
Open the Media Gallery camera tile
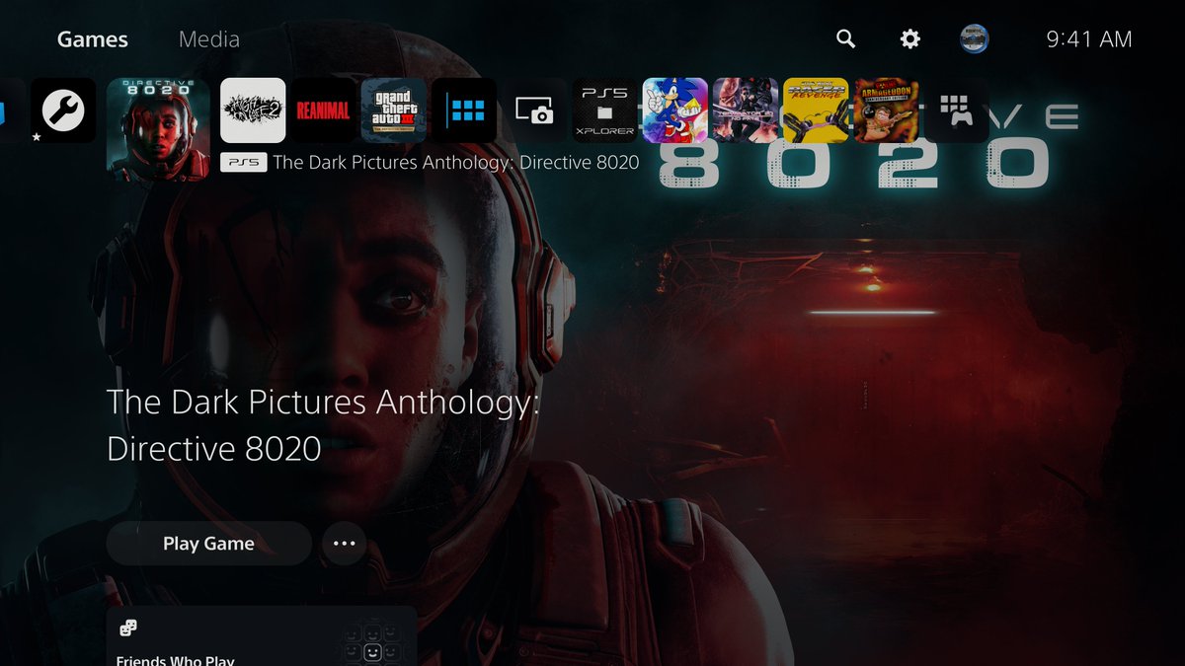(x=534, y=111)
